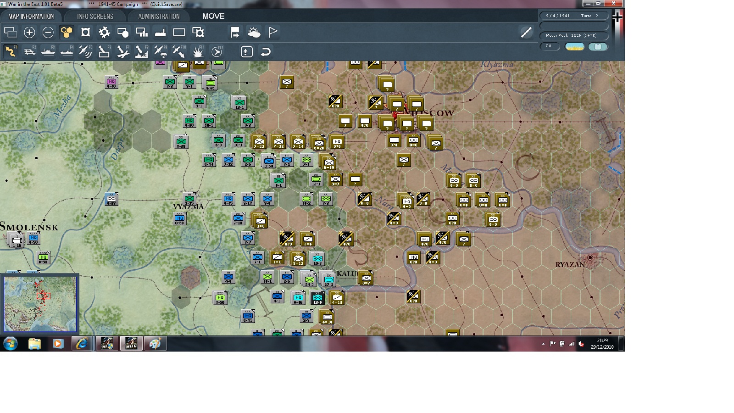Viewport: 734px width, 413px height.
Task: Switch to the WITE game taskbar button
Action: click(131, 343)
